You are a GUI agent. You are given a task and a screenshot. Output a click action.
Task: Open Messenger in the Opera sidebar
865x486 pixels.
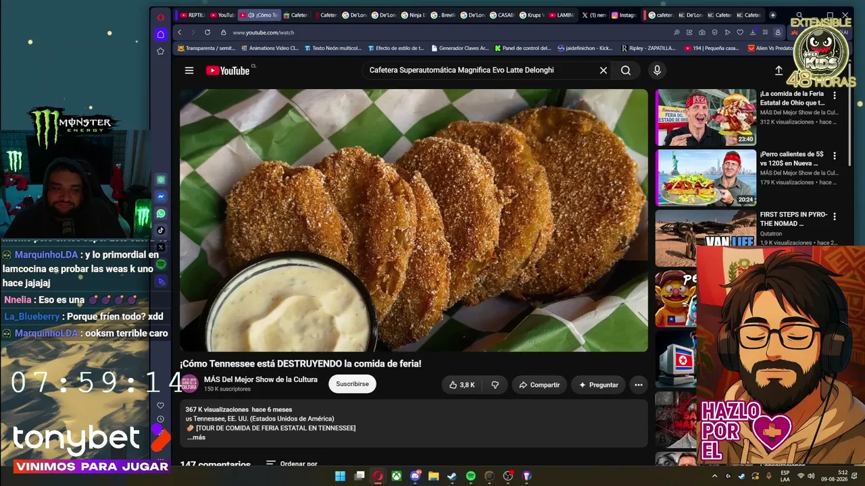161,196
